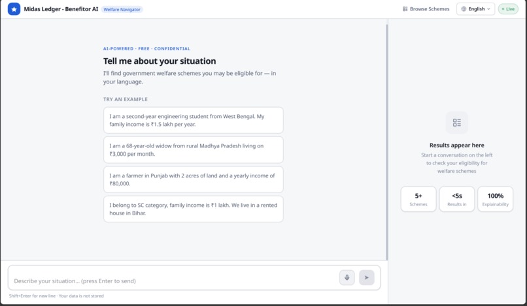Click the 100% Explainability stat card
Screen dimensions: 527x306
496,199
